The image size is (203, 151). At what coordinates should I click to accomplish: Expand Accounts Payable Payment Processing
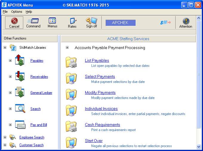point(67,47)
